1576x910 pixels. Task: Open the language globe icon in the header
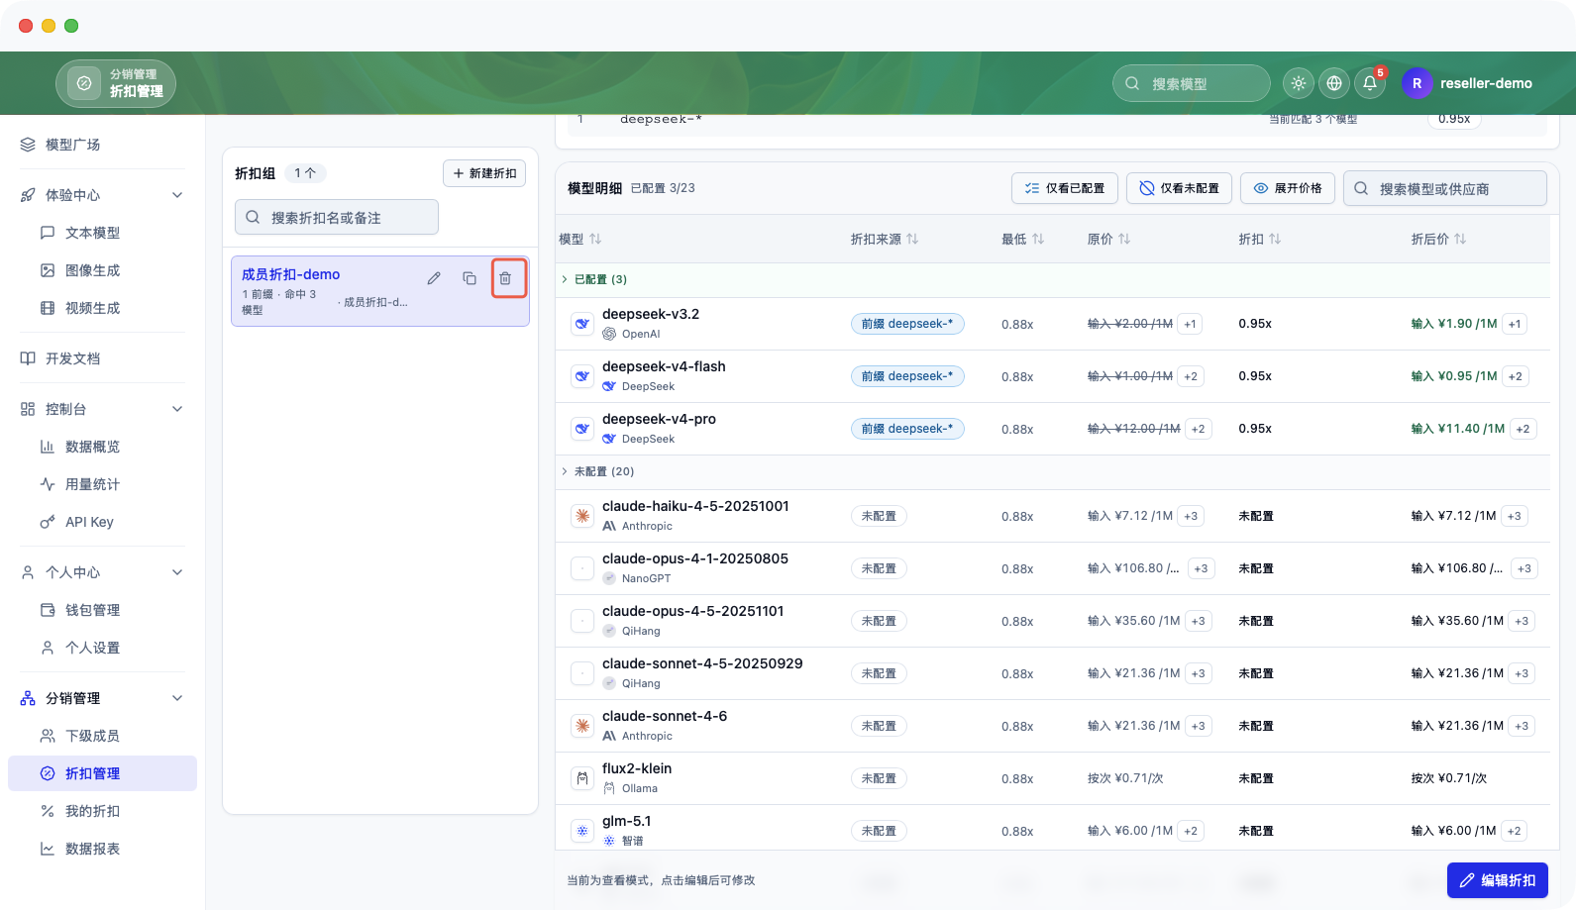point(1334,83)
